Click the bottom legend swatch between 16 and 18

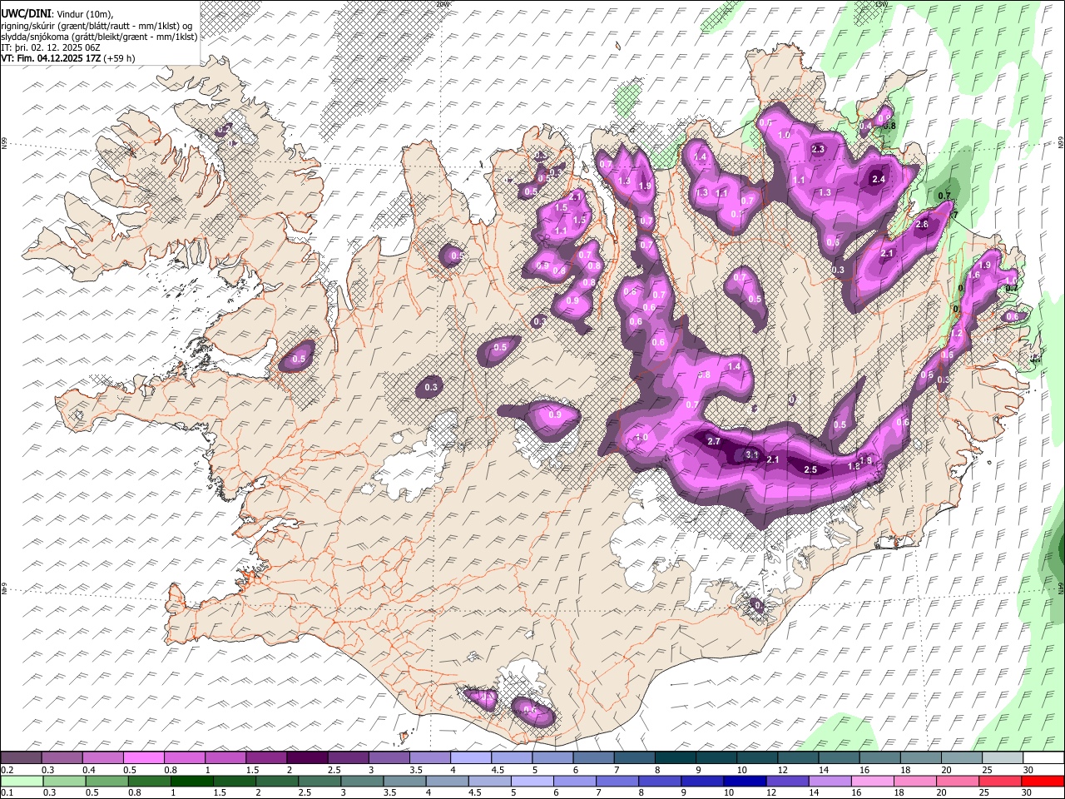tap(872, 781)
